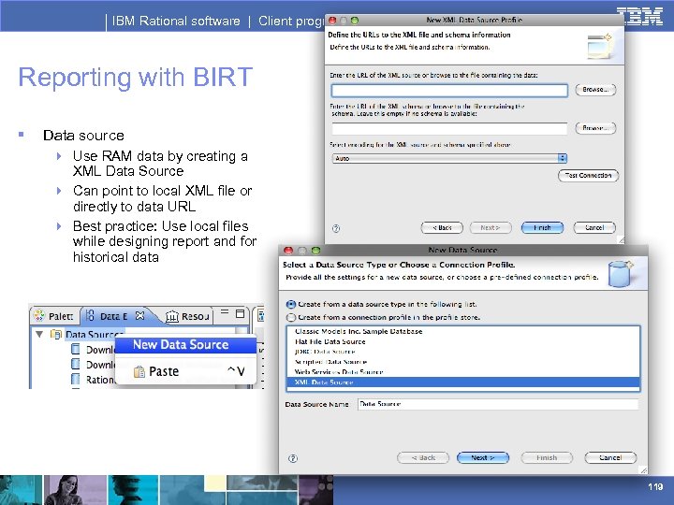Maximize the explorer panel view
Image resolution: width=674 pixels, height=505 pixels.
tap(240, 313)
